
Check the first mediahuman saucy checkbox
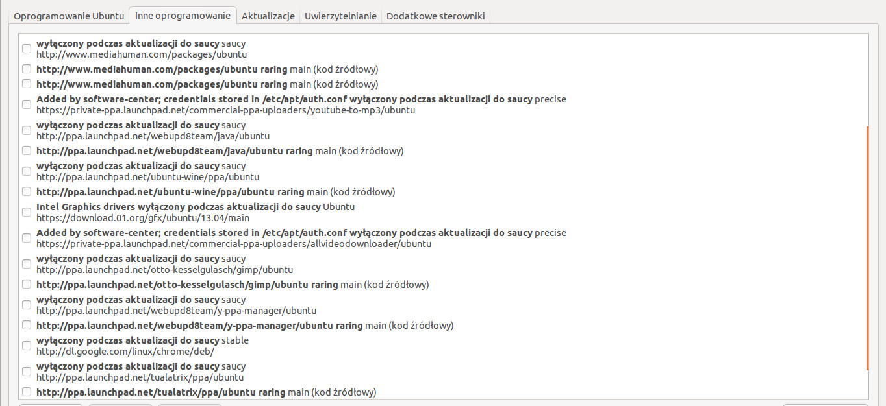pyautogui.click(x=27, y=49)
